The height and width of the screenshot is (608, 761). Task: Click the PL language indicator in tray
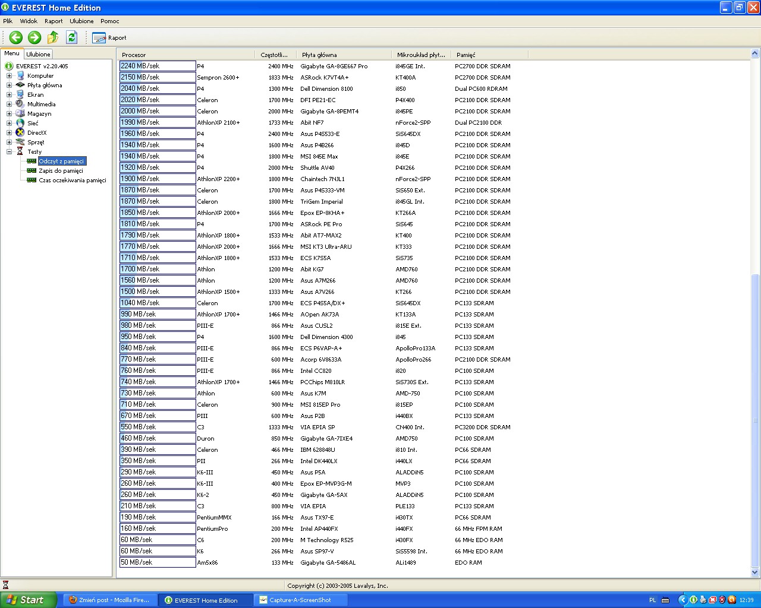click(x=652, y=600)
